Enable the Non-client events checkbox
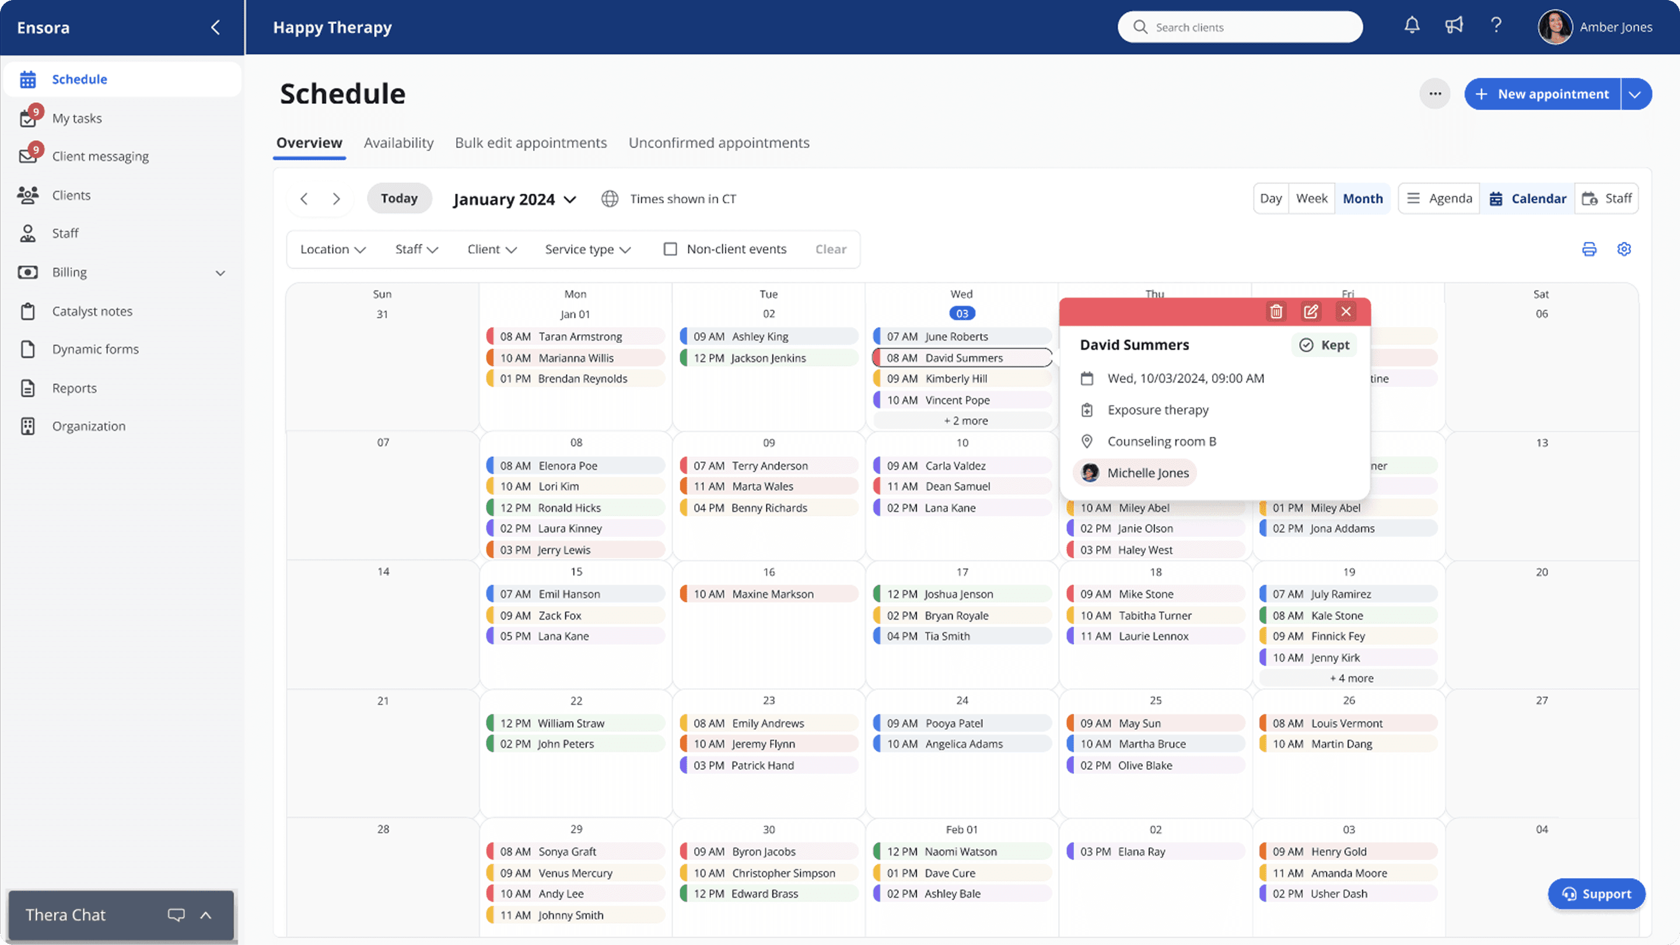 click(670, 249)
